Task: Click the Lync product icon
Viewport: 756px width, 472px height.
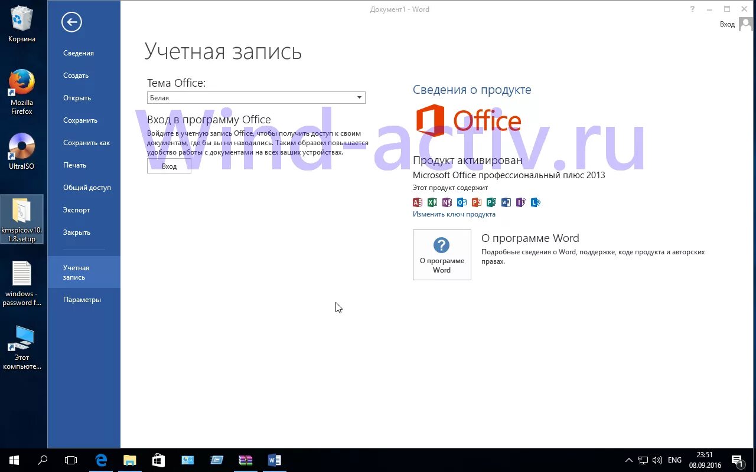Action: [x=536, y=202]
